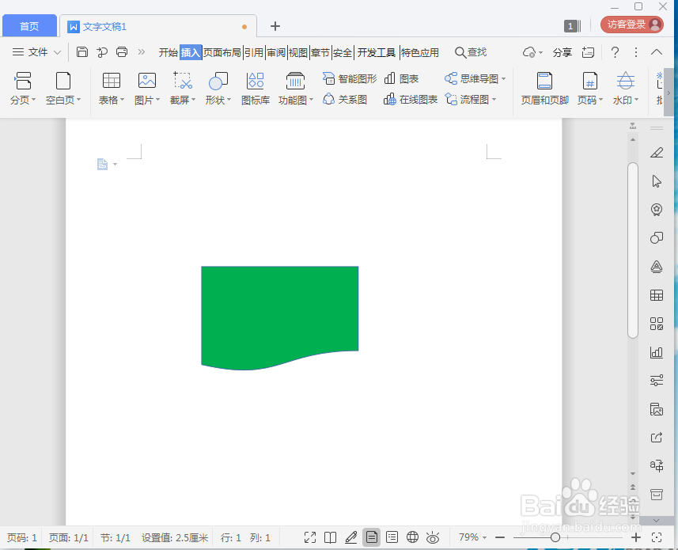Select the green flowchart document shape

coord(280,318)
